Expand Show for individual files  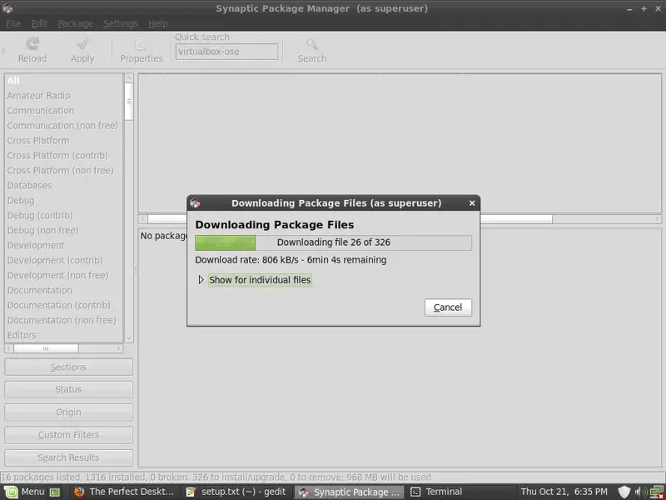[x=201, y=280]
